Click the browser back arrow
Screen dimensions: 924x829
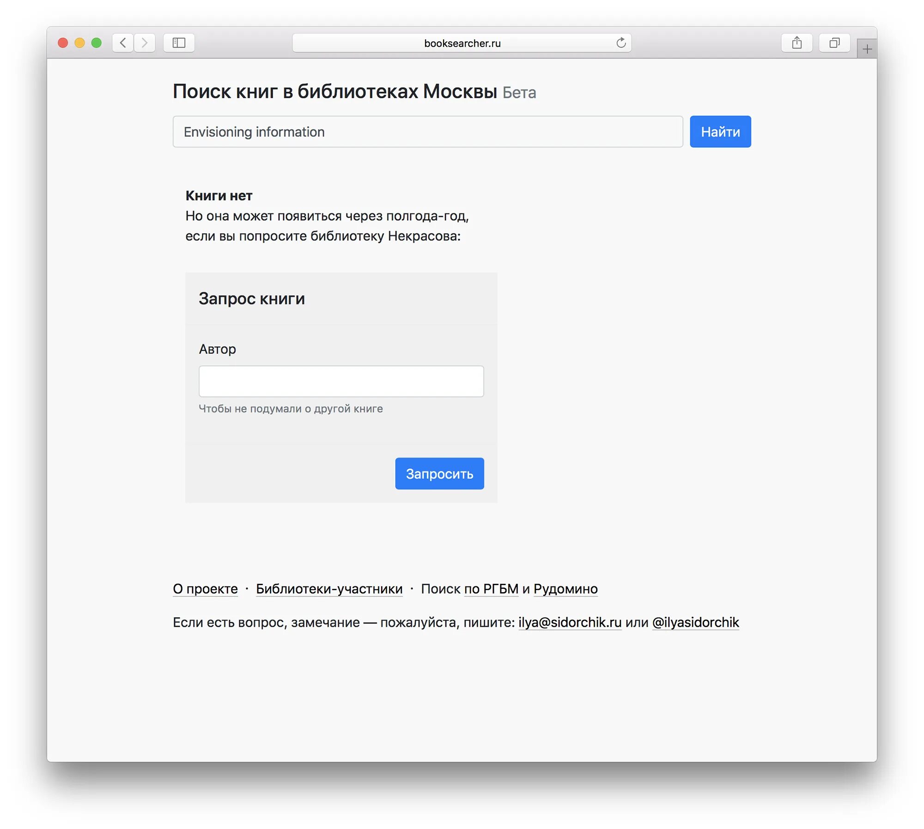click(123, 43)
